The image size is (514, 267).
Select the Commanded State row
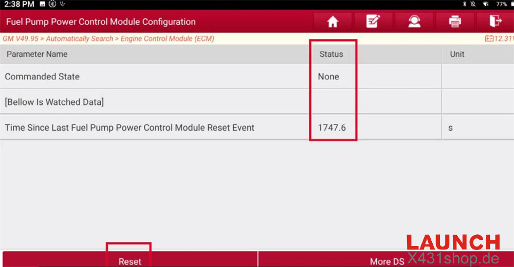pyautogui.click(x=154, y=77)
